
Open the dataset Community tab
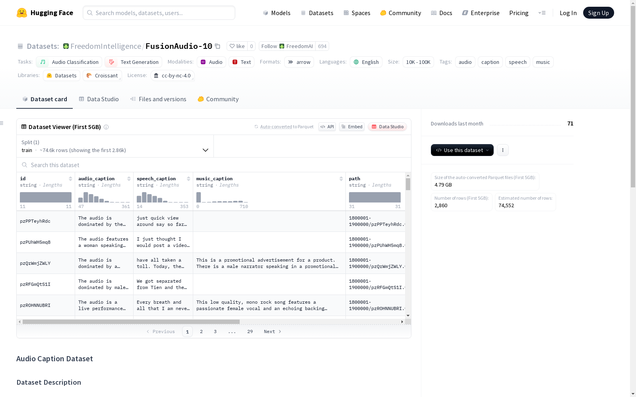click(218, 99)
